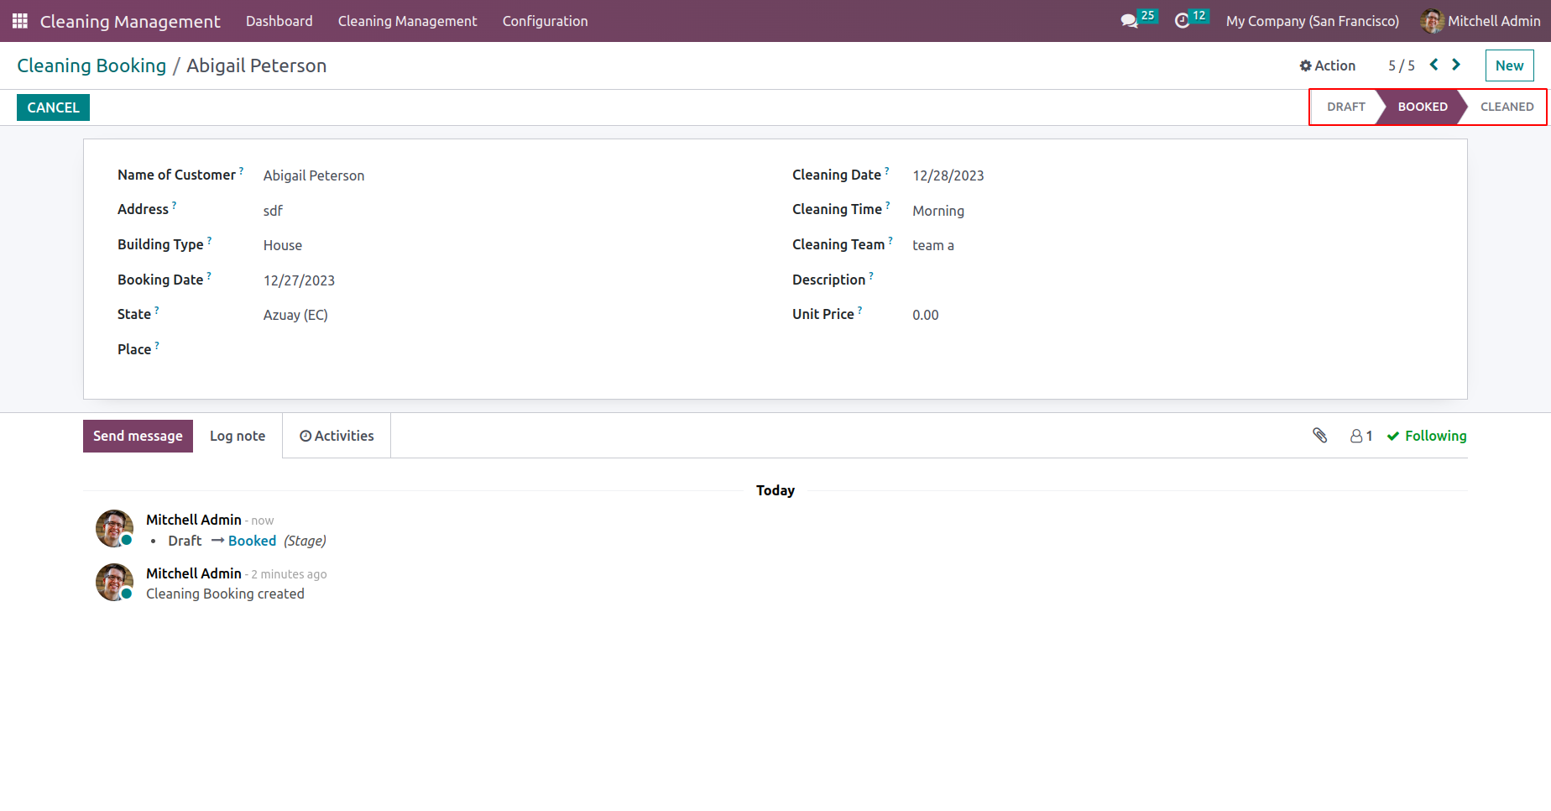The height and width of the screenshot is (811, 1551).
Task: Click the Address value sdf
Action: 273,211
